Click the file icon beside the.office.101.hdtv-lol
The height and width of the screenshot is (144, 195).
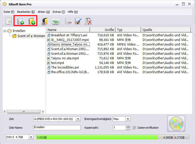coord(49,72)
